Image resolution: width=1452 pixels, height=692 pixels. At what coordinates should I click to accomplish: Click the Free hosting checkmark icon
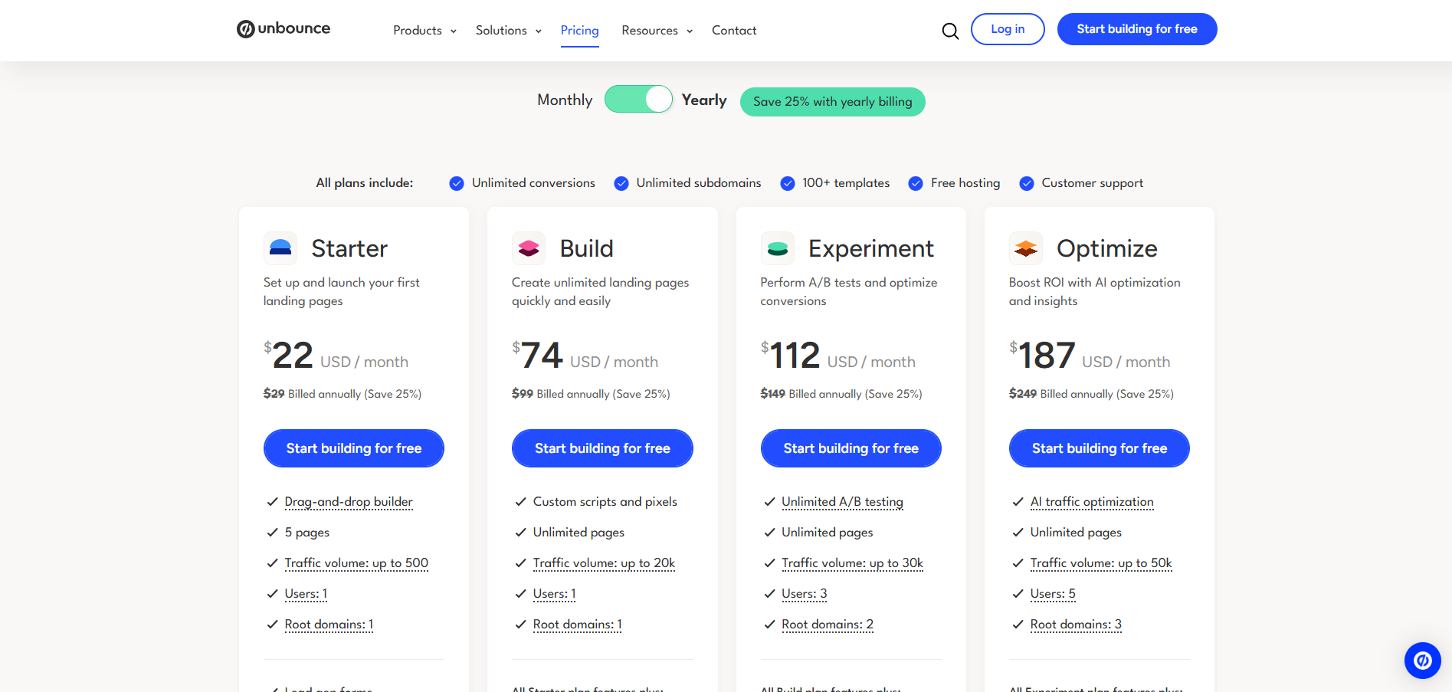coord(915,183)
